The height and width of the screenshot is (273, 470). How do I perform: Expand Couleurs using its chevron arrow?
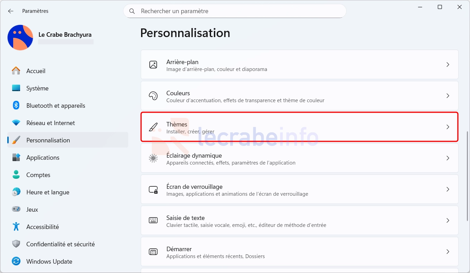point(448,96)
